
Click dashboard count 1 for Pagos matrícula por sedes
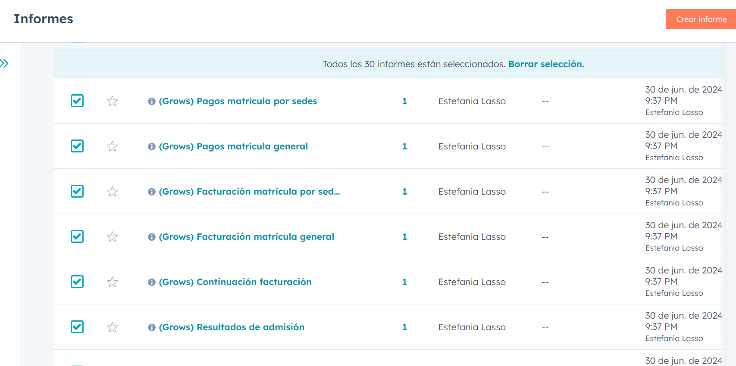[404, 101]
